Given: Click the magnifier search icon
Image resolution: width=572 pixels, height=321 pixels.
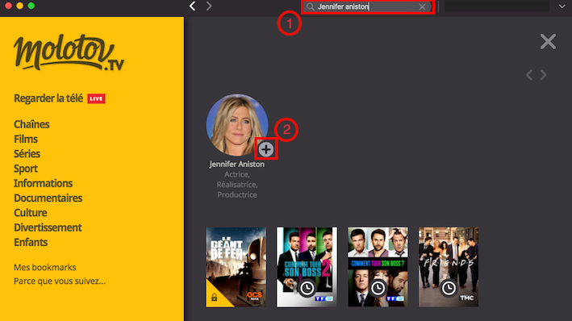Looking at the screenshot, I should click(310, 6).
